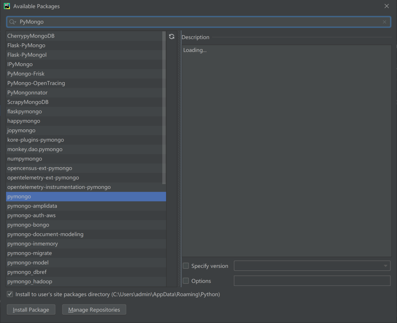Enable the Options checkbox

tap(186, 281)
